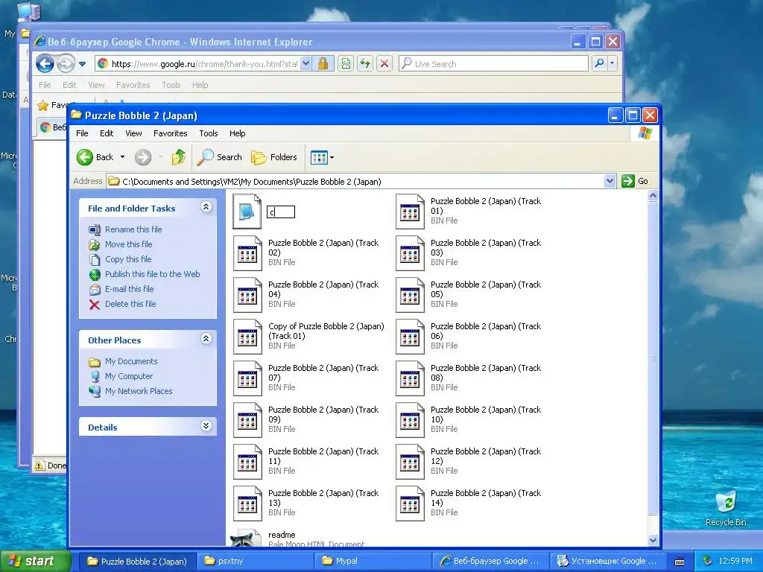Screen dimensions: 763x572
Task: Click Publish this file to the Web
Action: pyautogui.click(x=152, y=274)
